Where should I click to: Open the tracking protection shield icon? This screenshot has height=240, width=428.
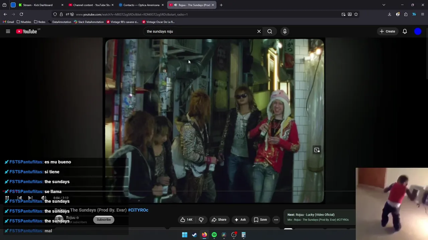point(55,14)
